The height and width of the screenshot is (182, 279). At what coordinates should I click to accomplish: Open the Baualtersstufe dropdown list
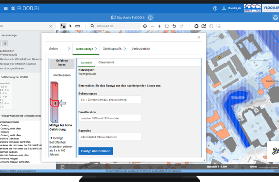coord(110,118)
